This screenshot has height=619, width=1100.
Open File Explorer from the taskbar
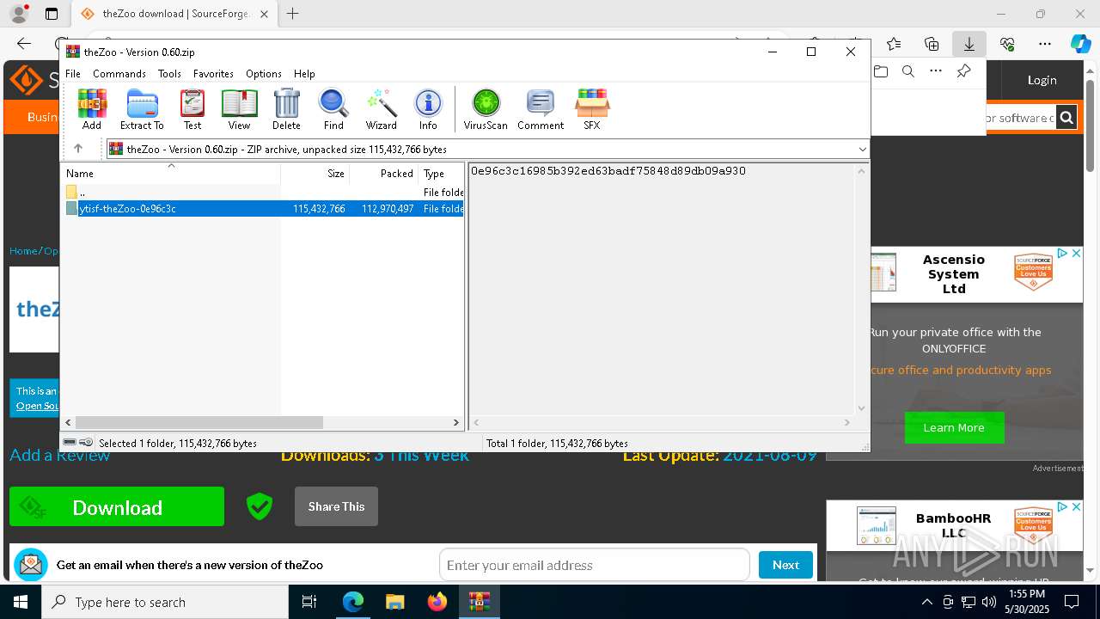point(394,602)
